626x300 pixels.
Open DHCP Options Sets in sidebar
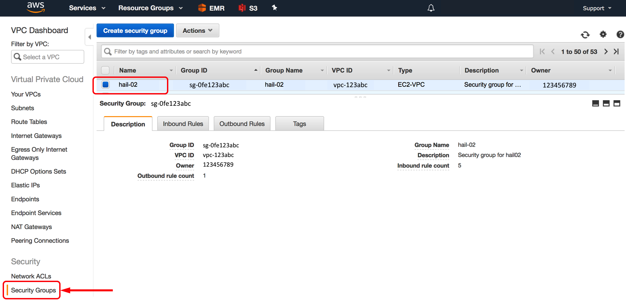(39, 172)
